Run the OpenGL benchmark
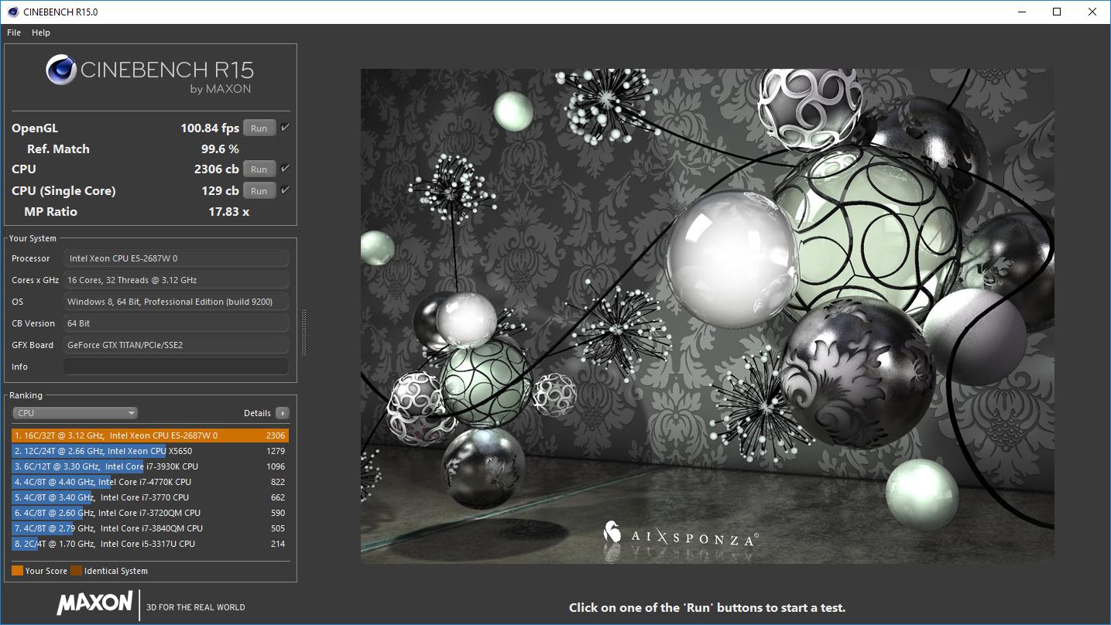Image resolution: width=1111 pixels, height=625 pixels. click(x=259, y=128)
